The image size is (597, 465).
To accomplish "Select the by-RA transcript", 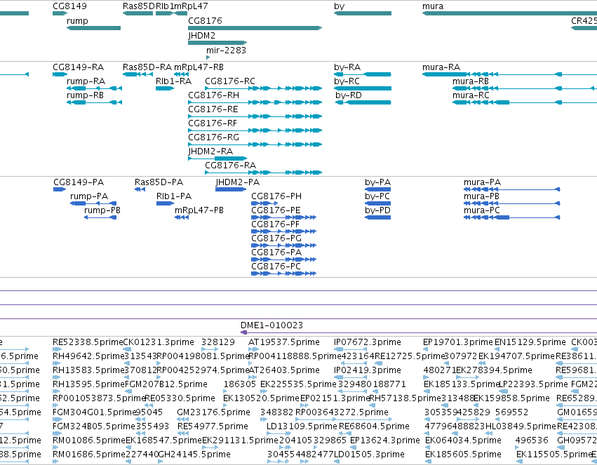I will click(x=363, y=74).
